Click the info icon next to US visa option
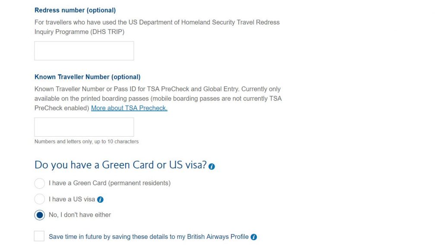Viewport: 442px width, 250px height. (100, 200)
